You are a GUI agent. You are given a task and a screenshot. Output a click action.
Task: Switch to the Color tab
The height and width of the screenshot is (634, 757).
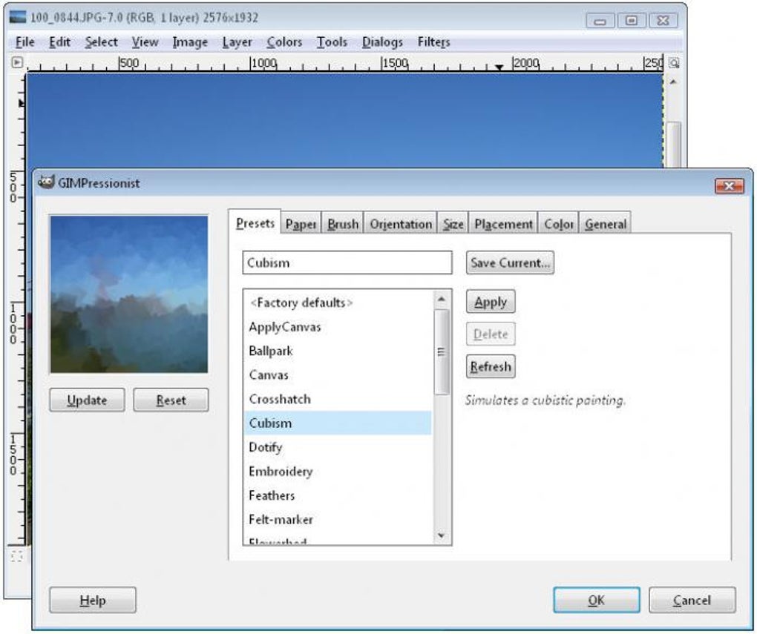(x=559, y=224)
